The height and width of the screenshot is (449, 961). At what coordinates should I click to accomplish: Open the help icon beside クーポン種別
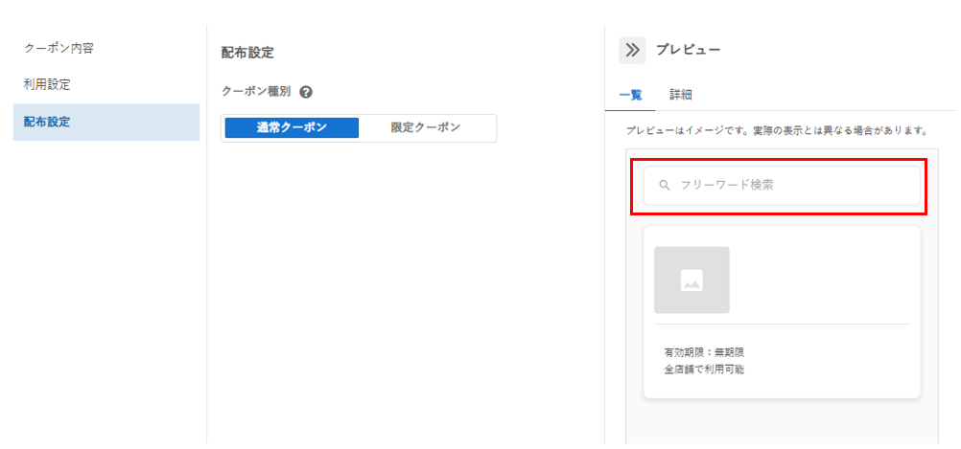(x=307, y=92)
